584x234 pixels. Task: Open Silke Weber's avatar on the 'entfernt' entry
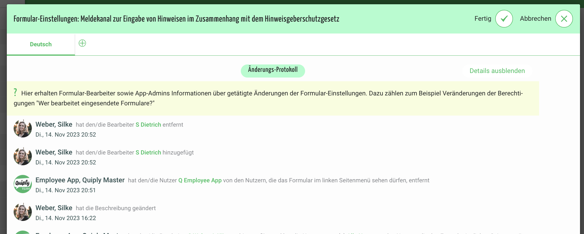point(23,128)
